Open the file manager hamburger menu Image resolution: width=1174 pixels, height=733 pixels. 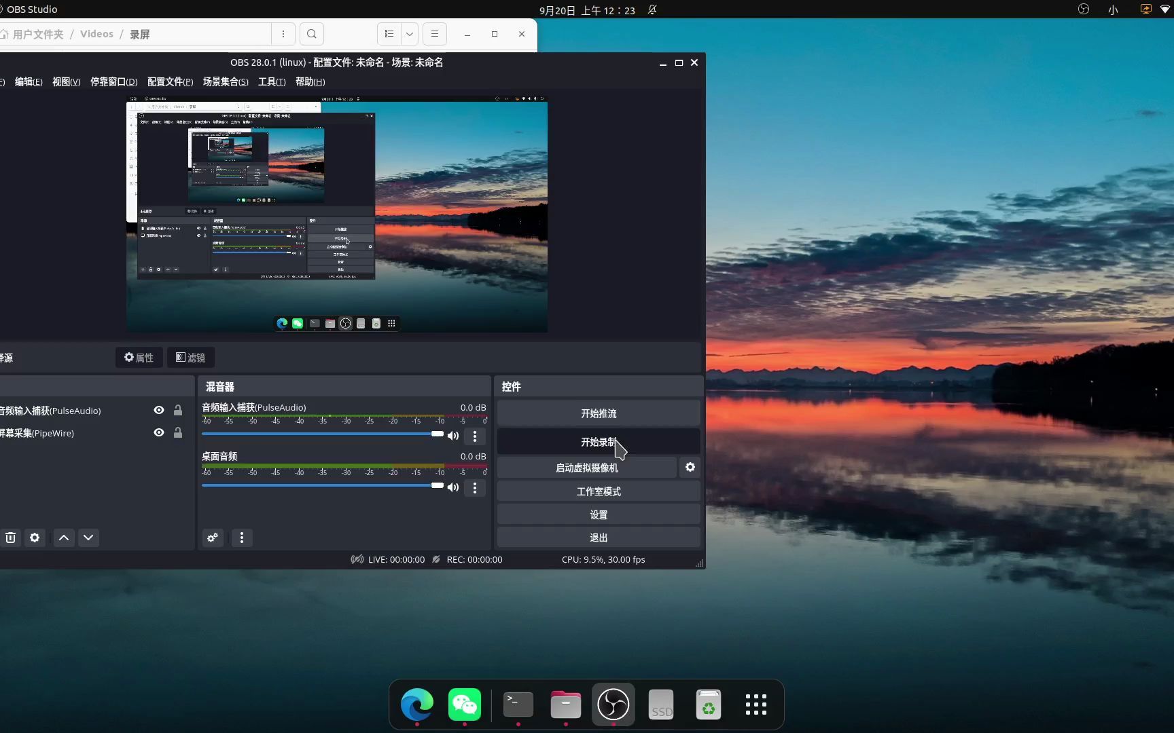click(434, 34)
